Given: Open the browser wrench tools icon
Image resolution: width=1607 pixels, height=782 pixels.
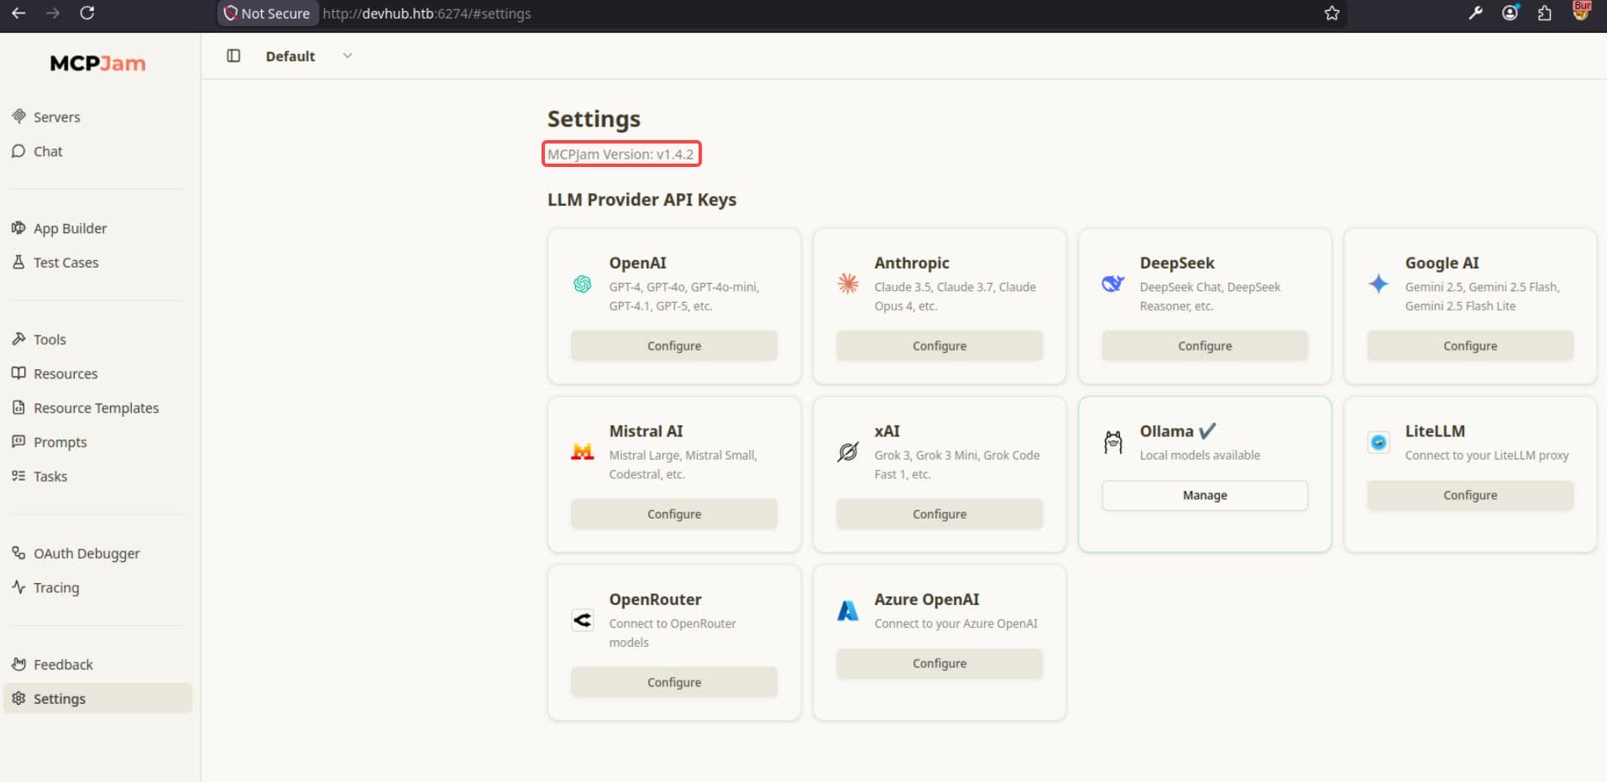Looking at the screenshot, I should point(1475,13).
